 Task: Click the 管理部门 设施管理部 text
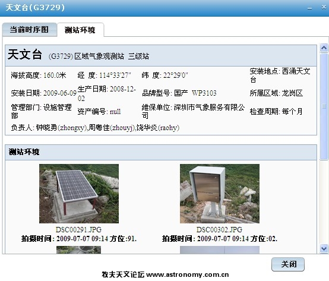point(42,111)
